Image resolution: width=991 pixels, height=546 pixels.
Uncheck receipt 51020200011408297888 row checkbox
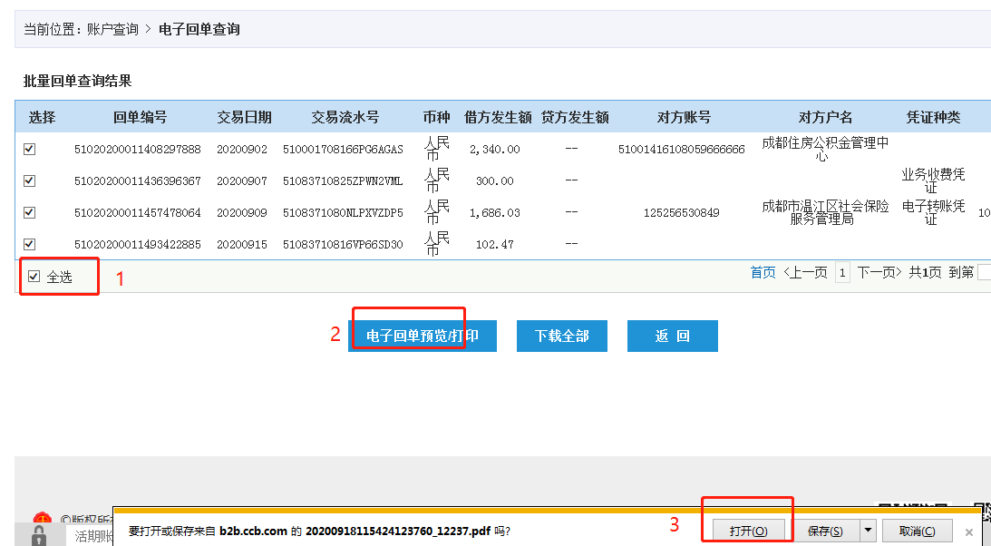(x=29, y=149)
